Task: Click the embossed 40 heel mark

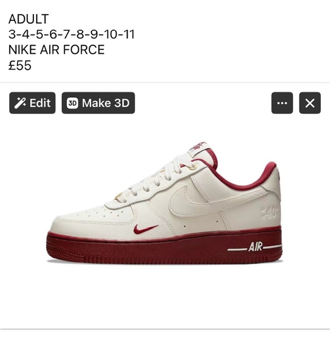Action: coord(270,212)
